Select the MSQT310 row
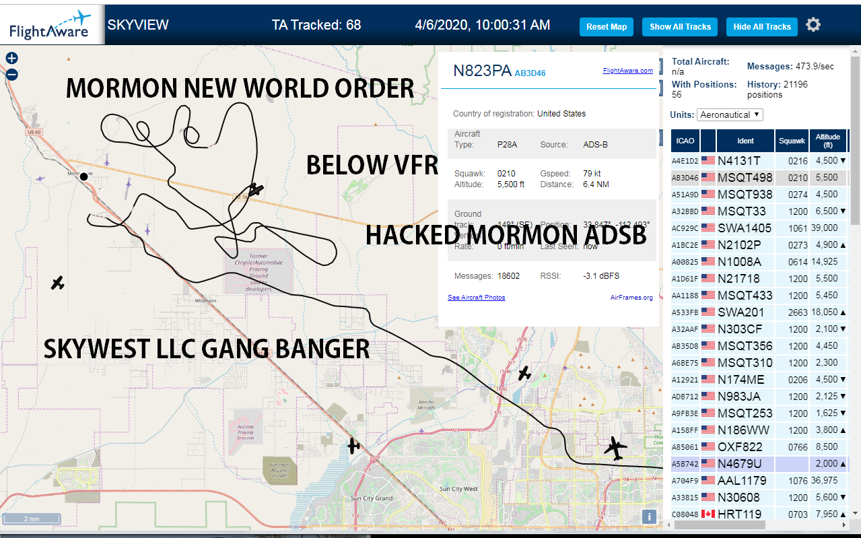 [x=759, y=363]
